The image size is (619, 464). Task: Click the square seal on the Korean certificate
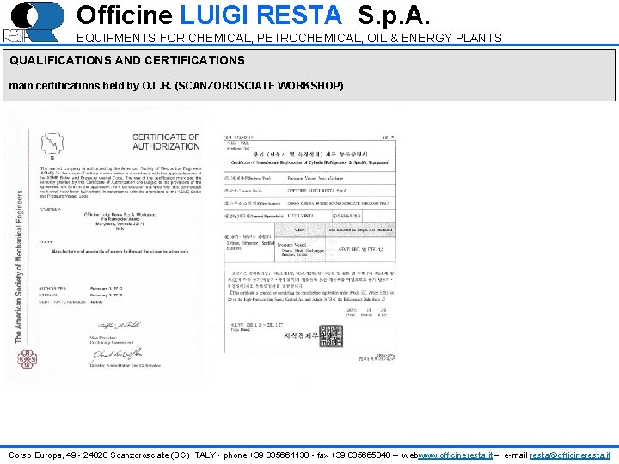(x=331, y=336)
